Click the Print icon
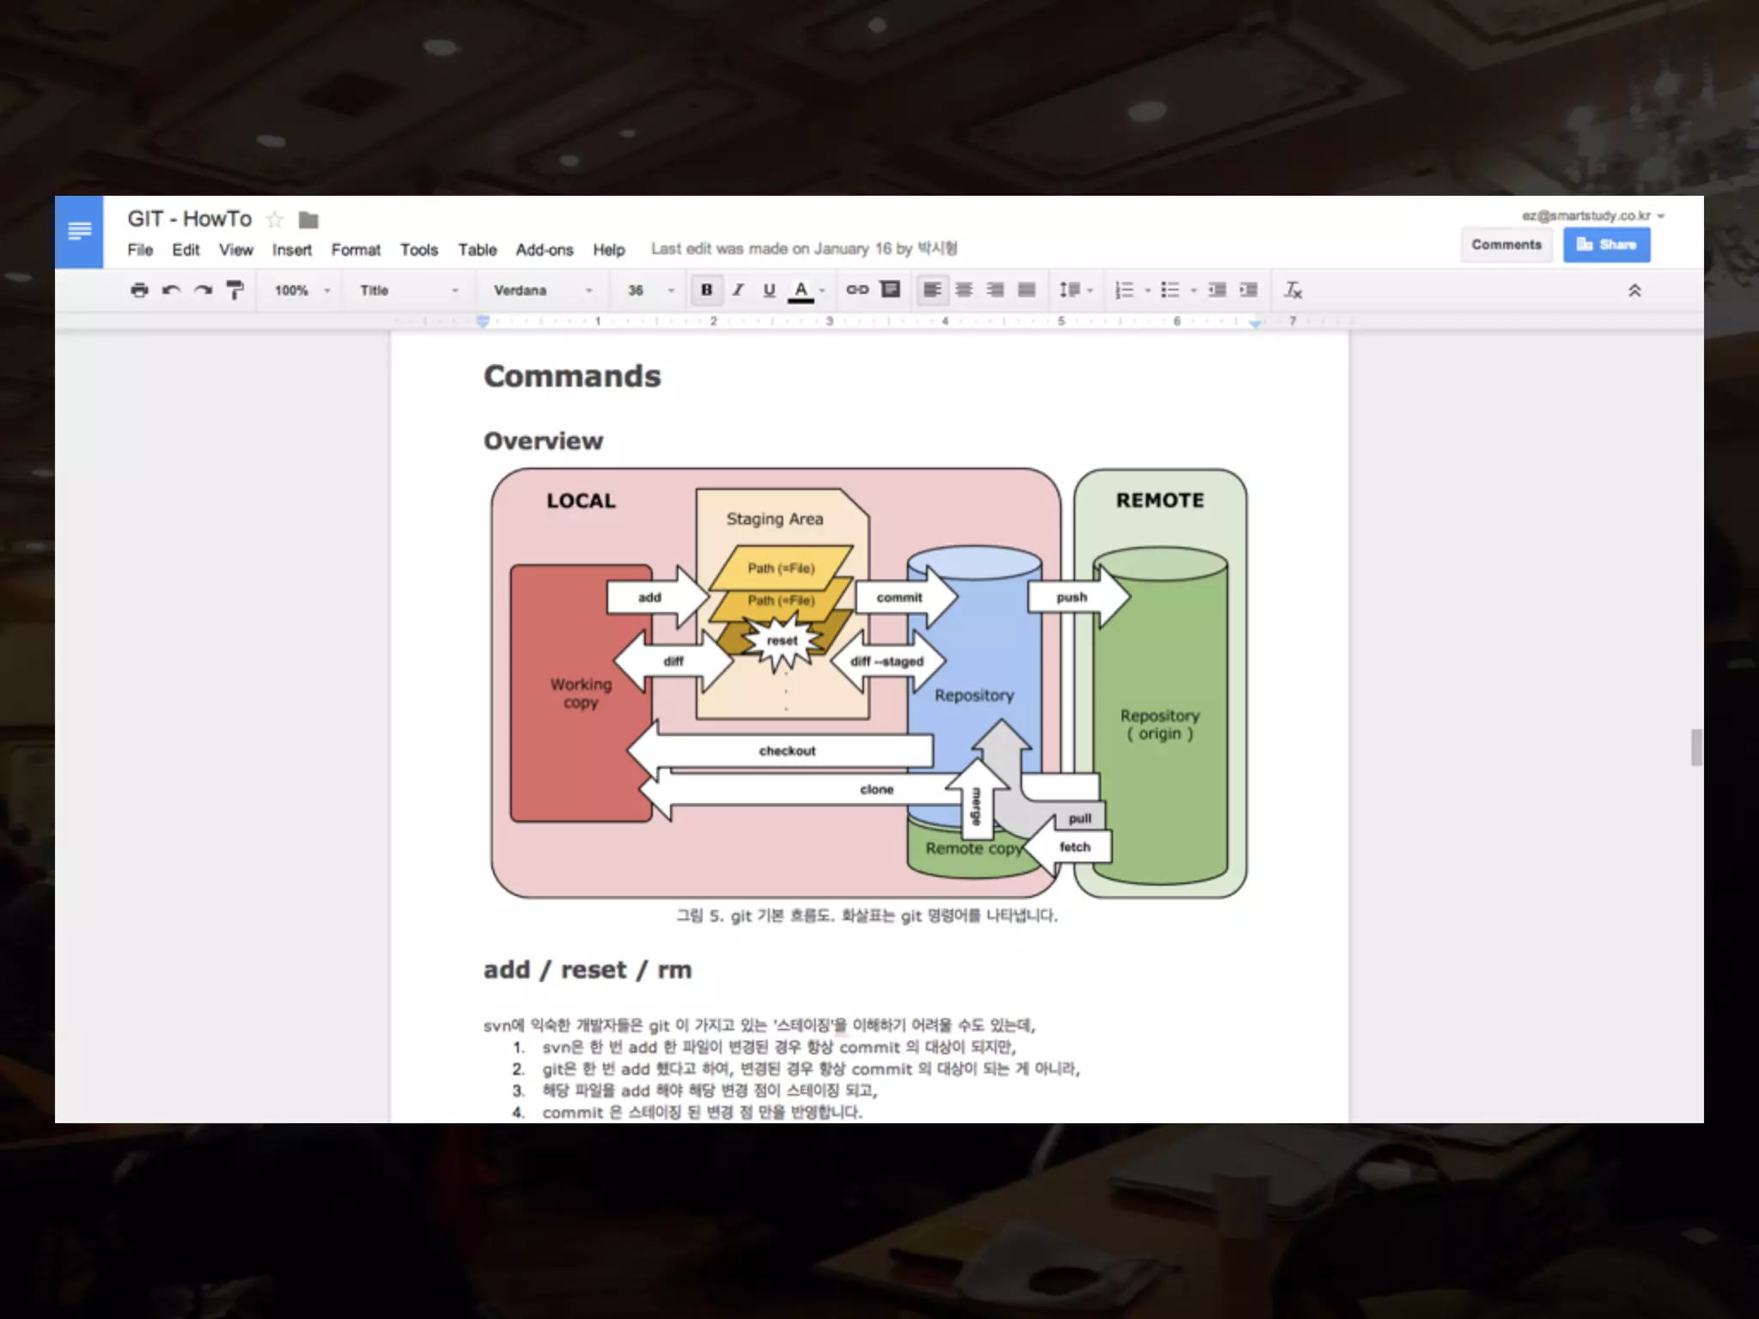Image resolution: width=1759 pixels, height=1319 pixels. coord(139,290)
